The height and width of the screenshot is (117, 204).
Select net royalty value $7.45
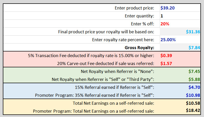point(194,71)
